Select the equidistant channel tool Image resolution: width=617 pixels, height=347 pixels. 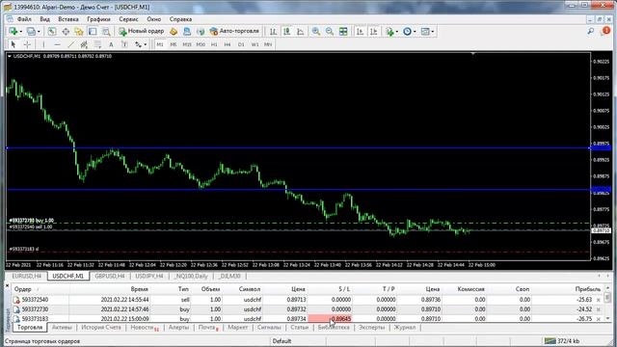click(x=84, y=44)
